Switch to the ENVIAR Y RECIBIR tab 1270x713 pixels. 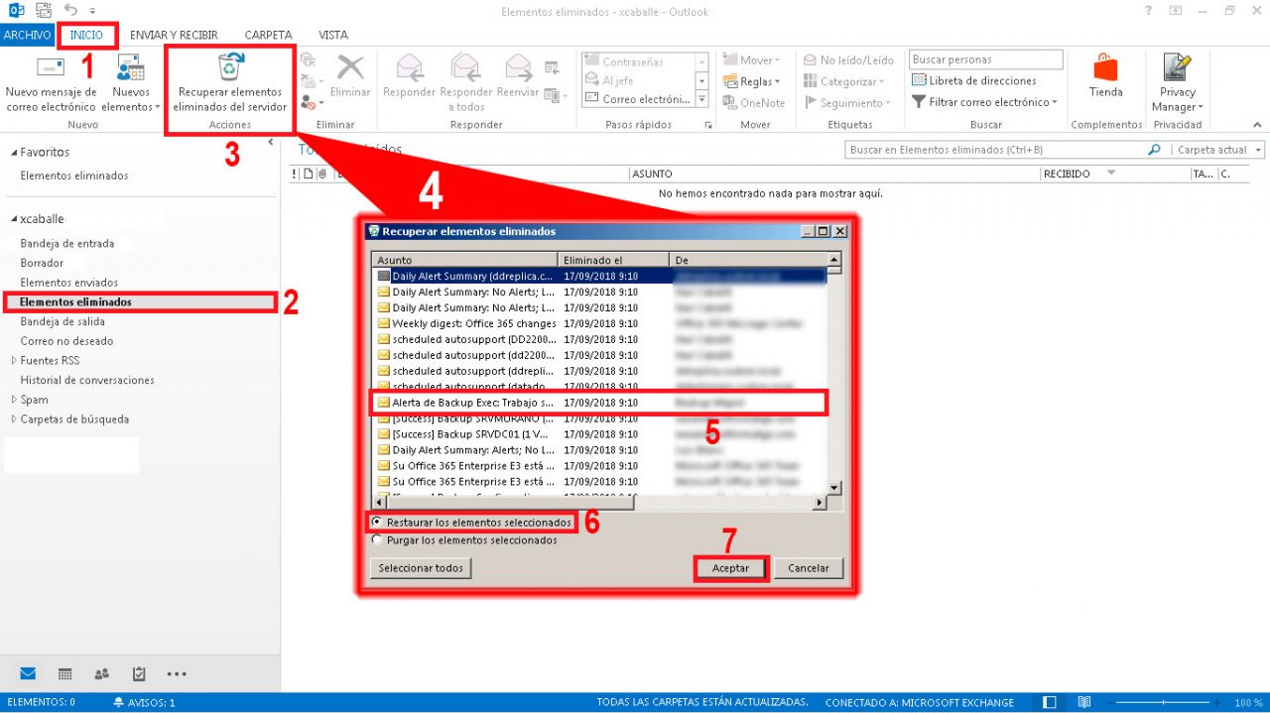pos(174,35)
